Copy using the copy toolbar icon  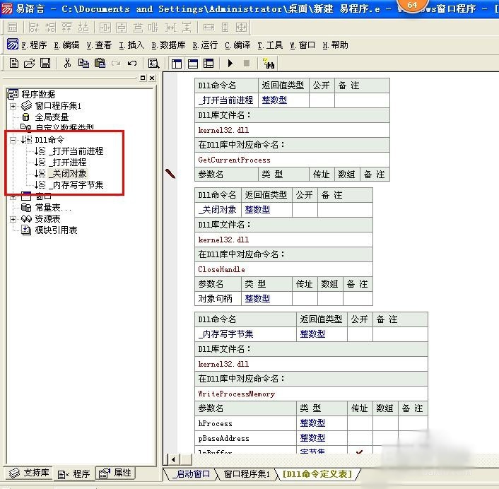[83, 63]
